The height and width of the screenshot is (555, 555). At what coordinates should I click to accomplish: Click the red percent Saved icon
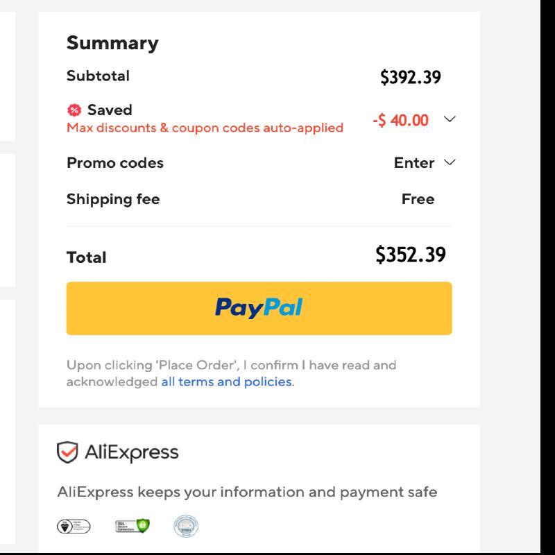74,110
